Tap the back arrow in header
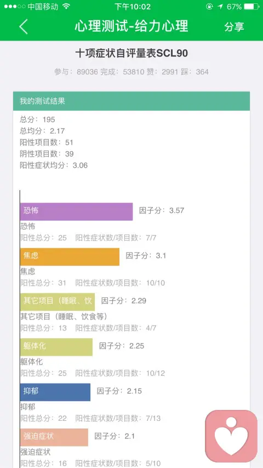Screen dimensions: 263x468 click(x=23, y=26)
